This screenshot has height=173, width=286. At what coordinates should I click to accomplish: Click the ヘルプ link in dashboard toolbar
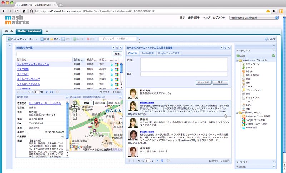(x=271, y=39)
